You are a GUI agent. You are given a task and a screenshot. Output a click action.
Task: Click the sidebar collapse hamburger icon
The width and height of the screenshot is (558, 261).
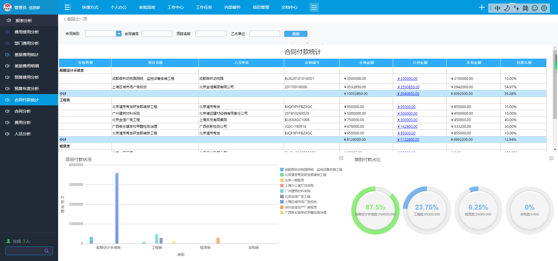pos(68,7)
